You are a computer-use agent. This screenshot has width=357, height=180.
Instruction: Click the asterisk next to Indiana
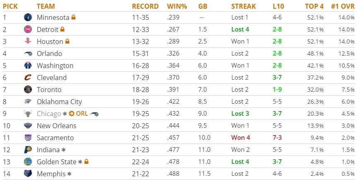coord(63,150)
